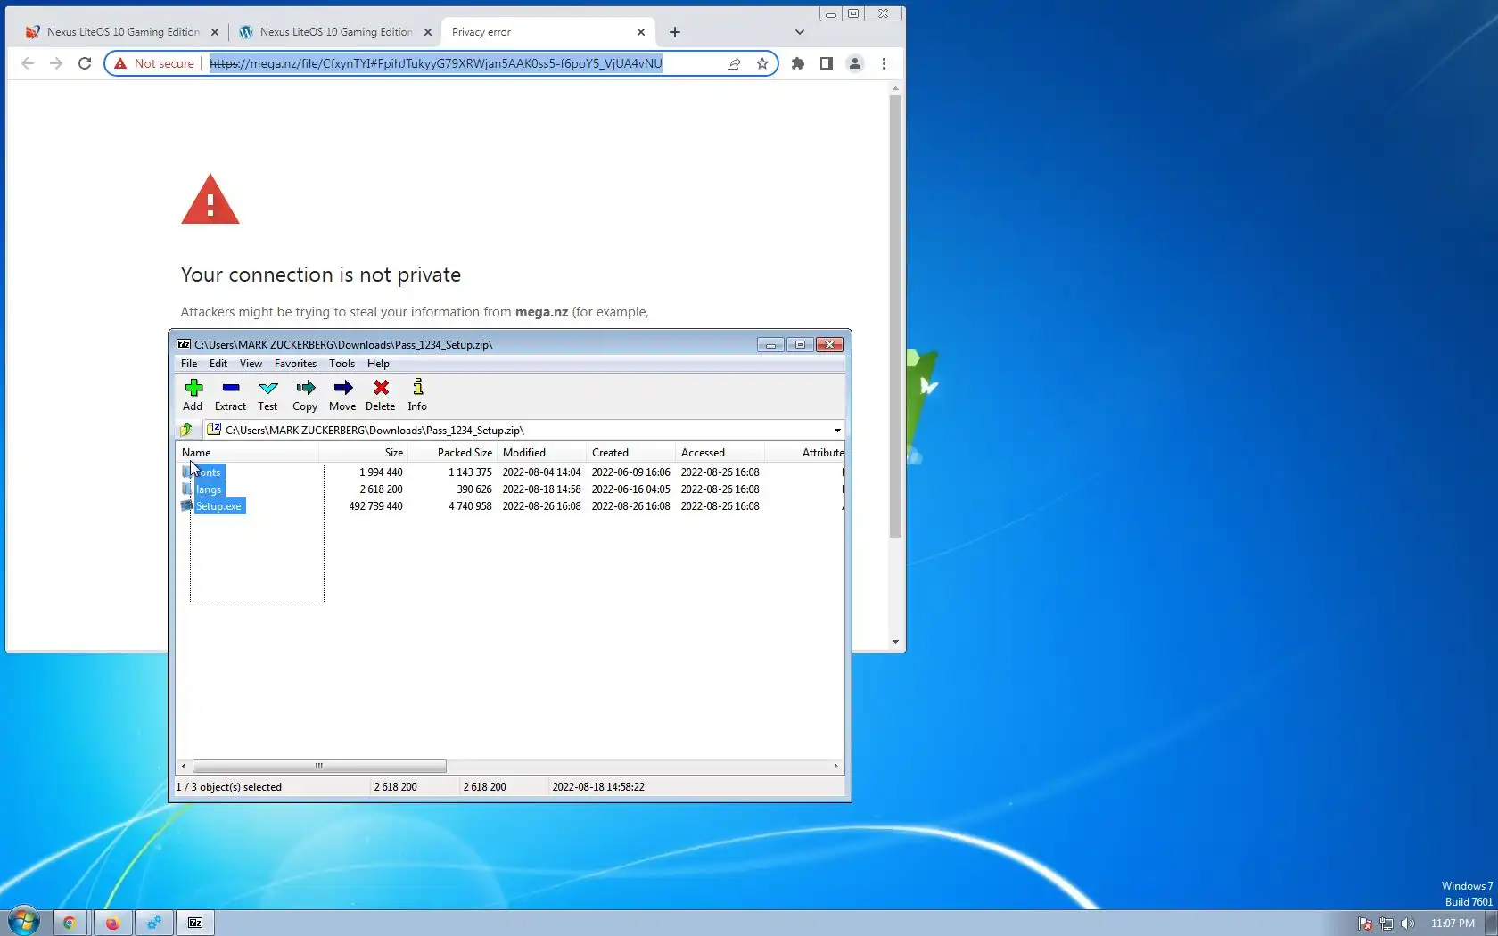Choose the Move toolbar icon

tap(342, 395)
